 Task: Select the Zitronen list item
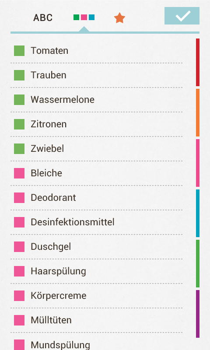click(96, 124)
